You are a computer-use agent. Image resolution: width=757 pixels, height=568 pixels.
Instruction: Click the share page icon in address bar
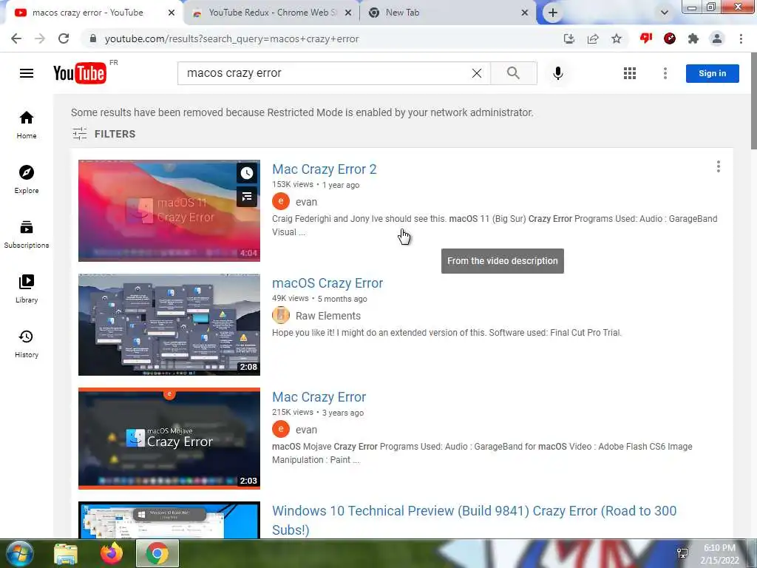[593, 38]
